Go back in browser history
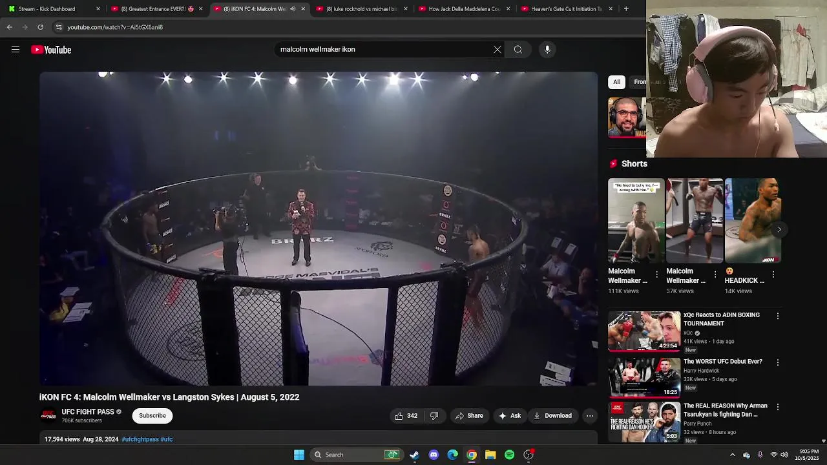This screenshot has height=465, width=827. click(x=10, y=27)
